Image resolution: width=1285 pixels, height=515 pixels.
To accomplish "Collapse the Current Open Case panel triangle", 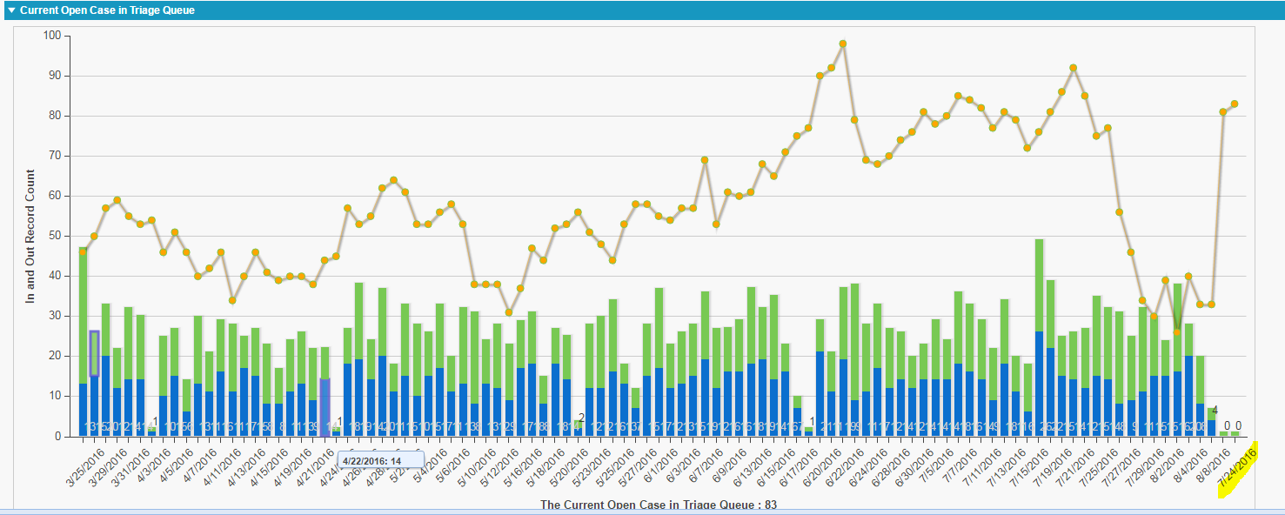I will coord(11,10).
